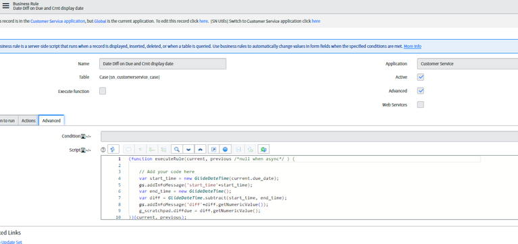This screenshot has width=518, height=244.
Task: Open the More Info link
Action: pyautogui.click(x=412, y=46)
